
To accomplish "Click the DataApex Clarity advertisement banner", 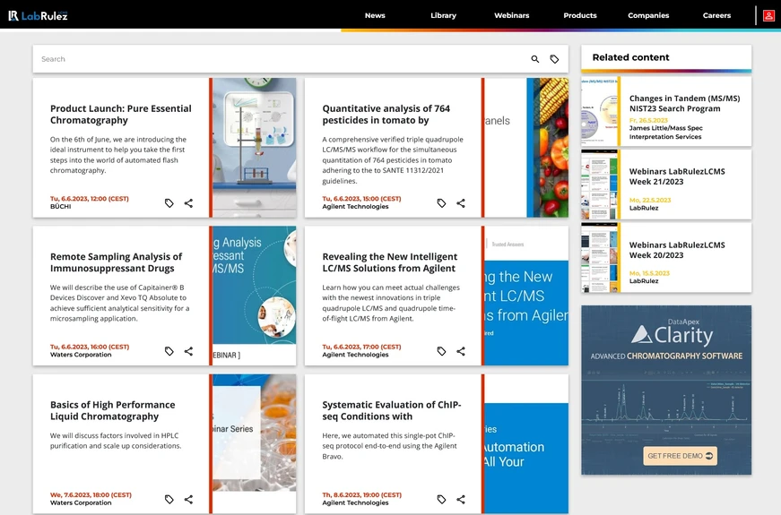I will (666, 391).
